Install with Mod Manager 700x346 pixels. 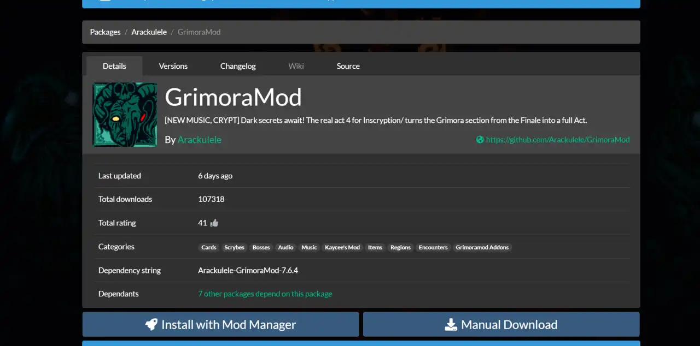(220, 325)
